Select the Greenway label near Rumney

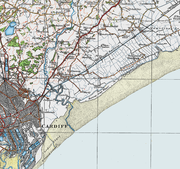coord(76,71)
